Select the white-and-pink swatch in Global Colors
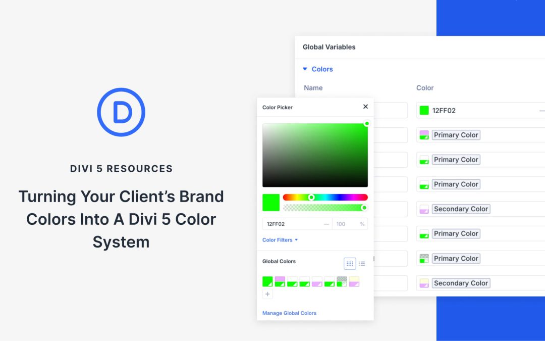The height and width of the screenshot is (341, 545). [317, 281]
